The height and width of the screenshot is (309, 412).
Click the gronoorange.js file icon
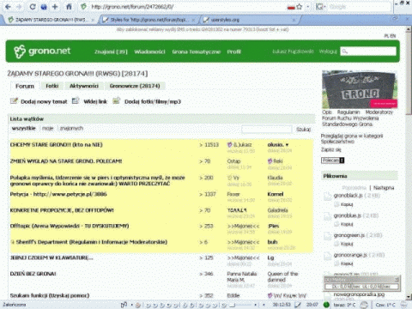[x=328, y=256]
